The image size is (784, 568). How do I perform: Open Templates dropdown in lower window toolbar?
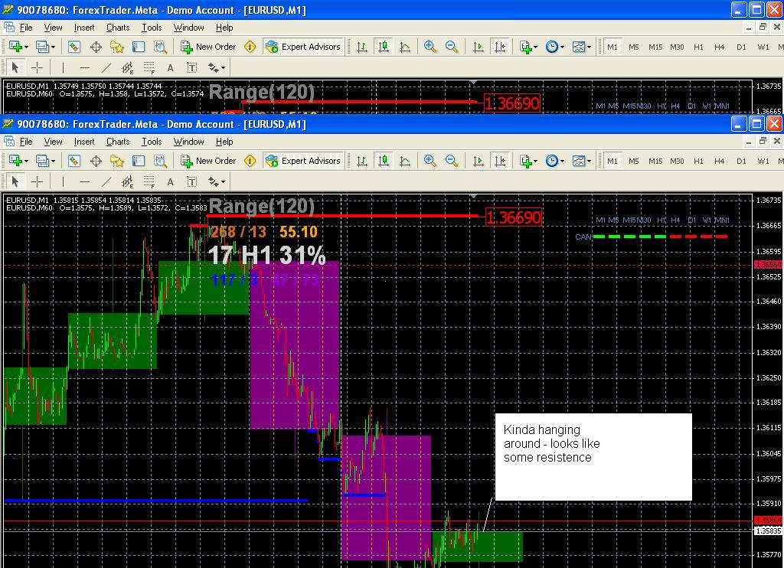[x=581, y=161]
